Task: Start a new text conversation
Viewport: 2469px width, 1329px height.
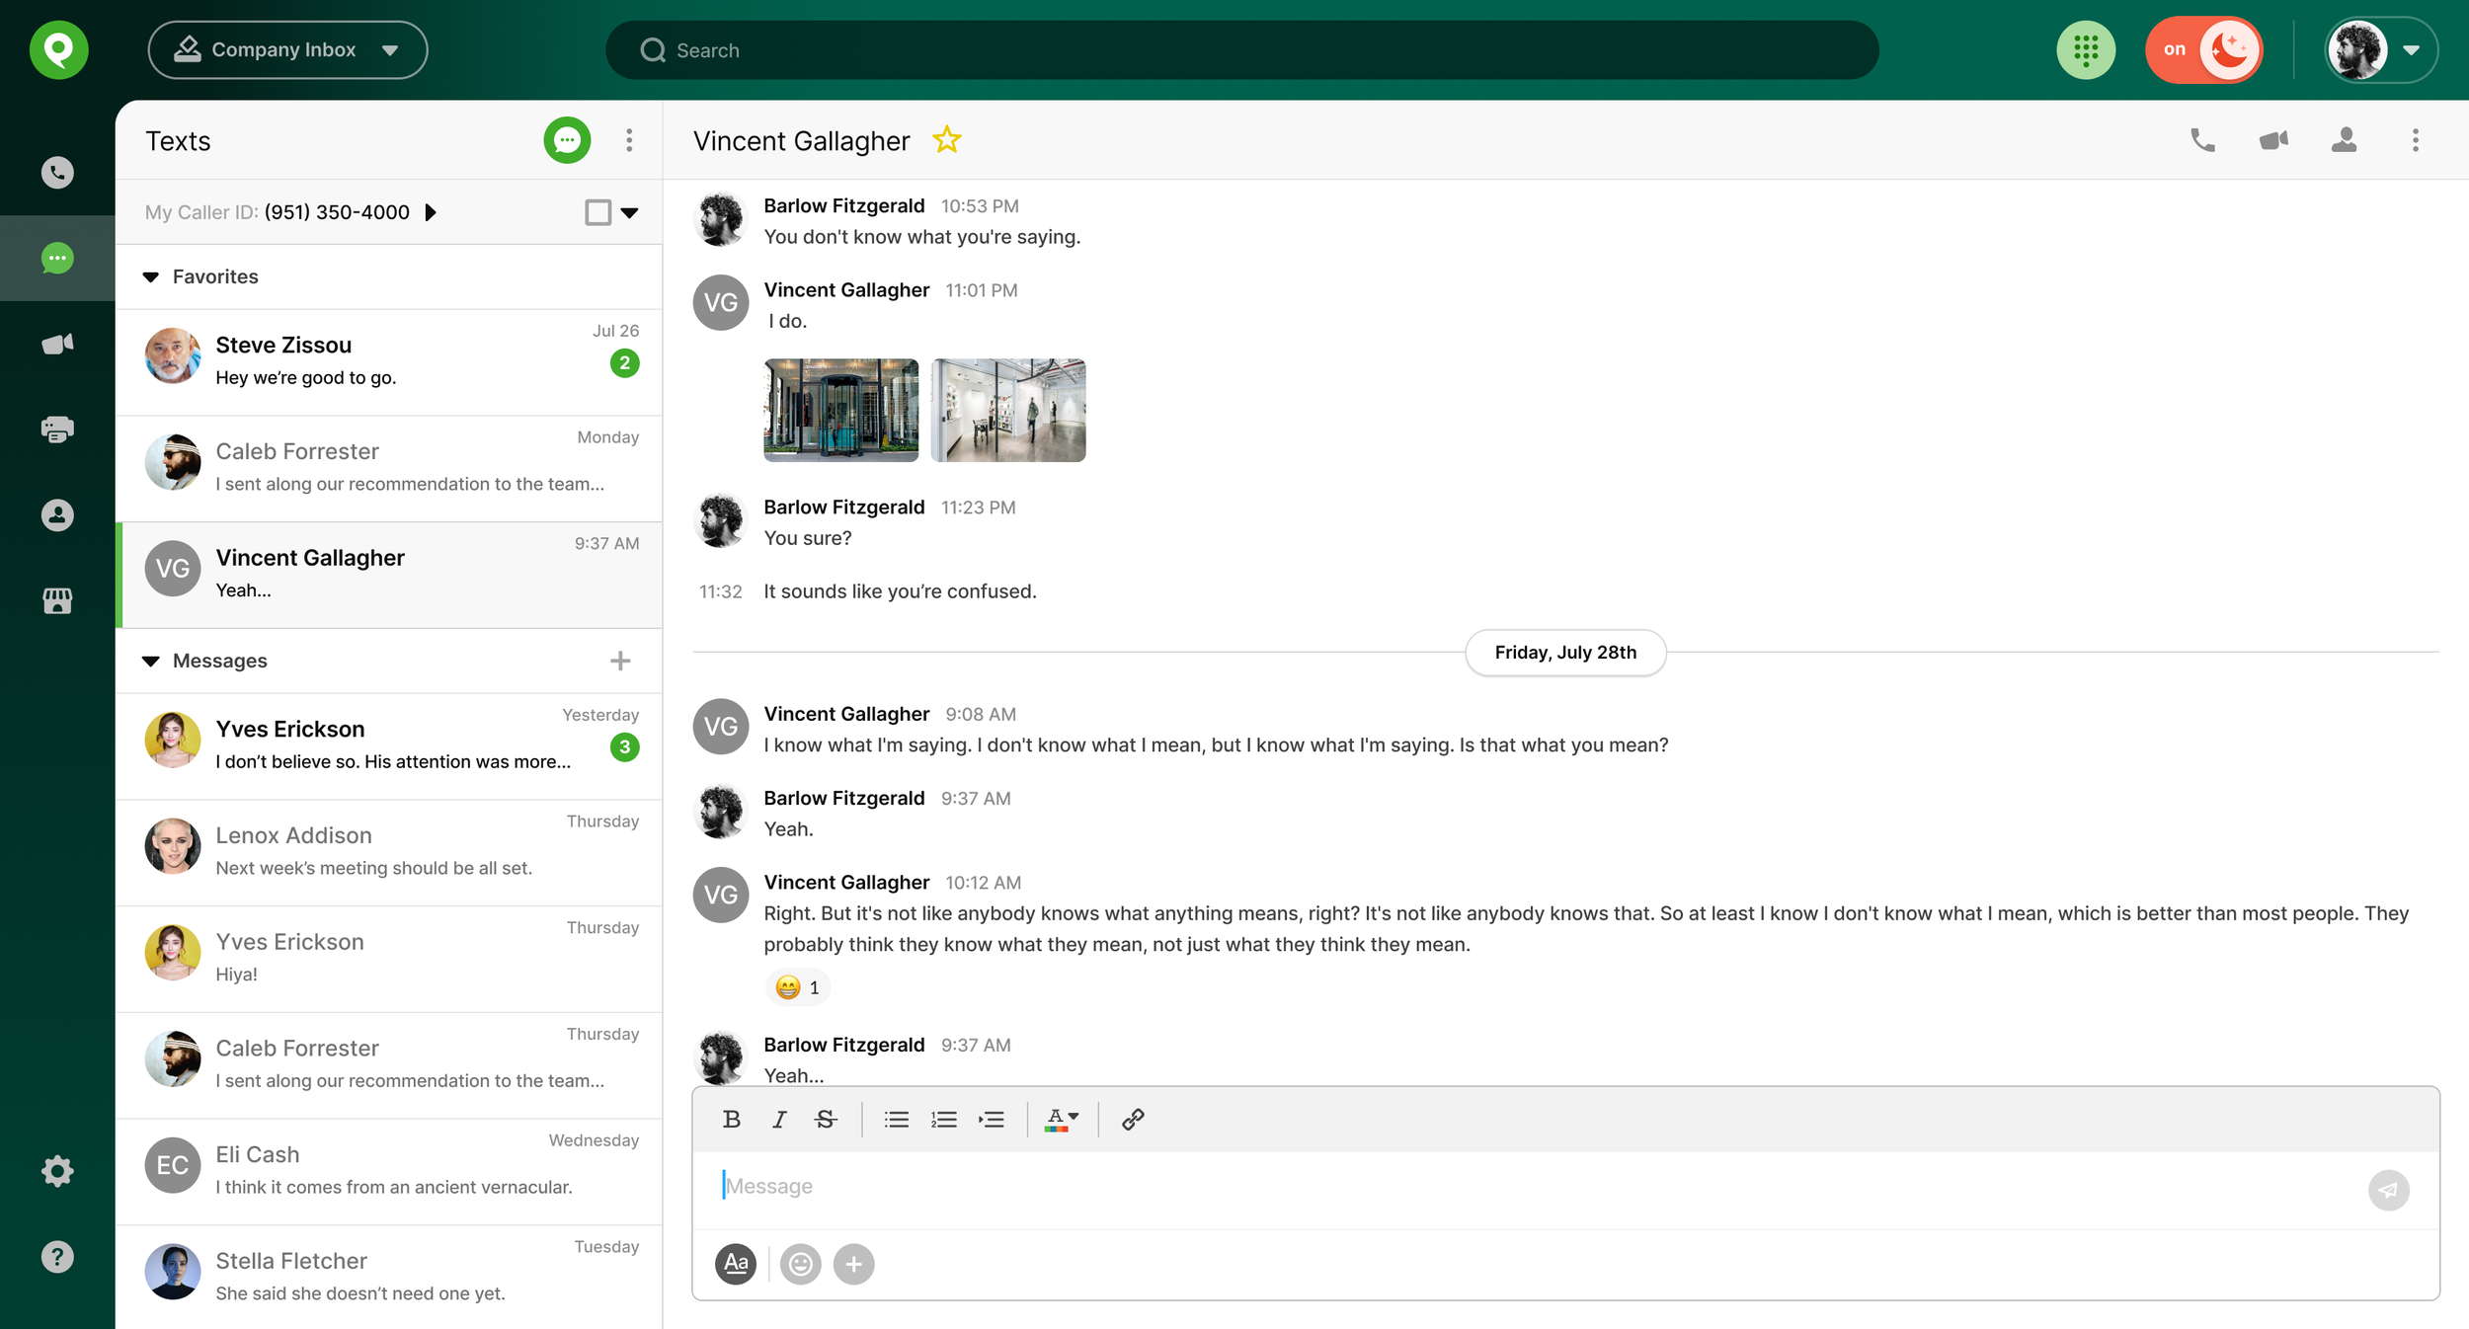Action: pos(566,140)
